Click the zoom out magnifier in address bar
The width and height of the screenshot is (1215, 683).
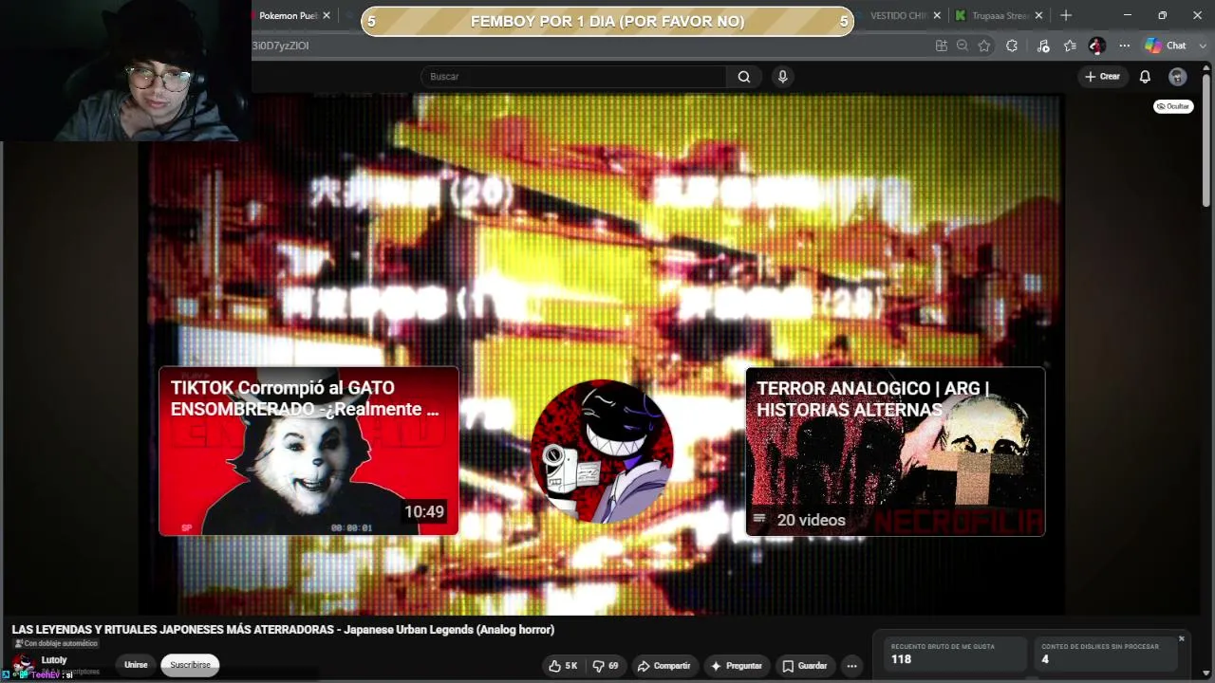pos(963,46)
